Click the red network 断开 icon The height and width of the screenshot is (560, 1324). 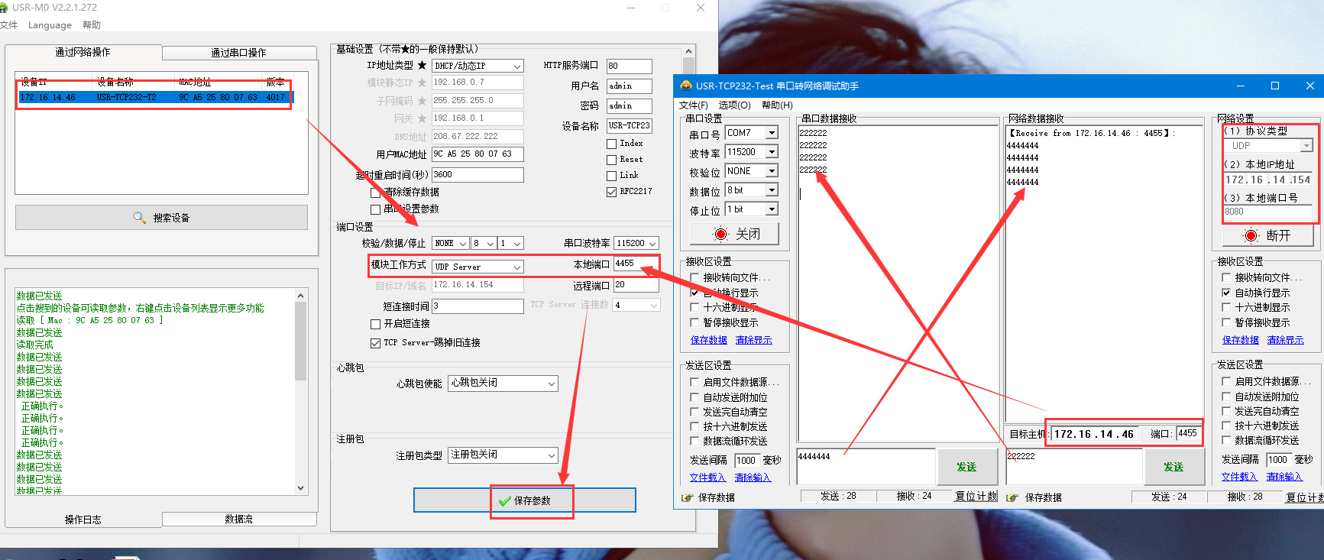1251,235
